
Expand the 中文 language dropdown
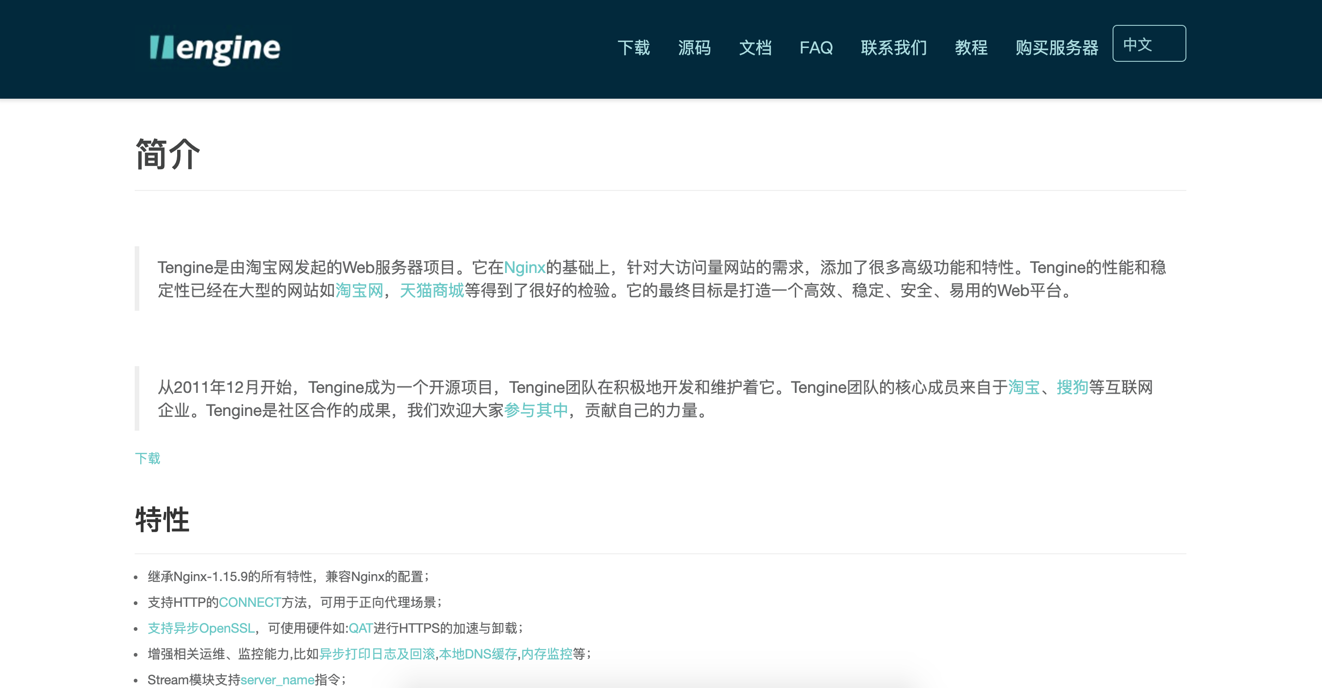coord(1149,44)
